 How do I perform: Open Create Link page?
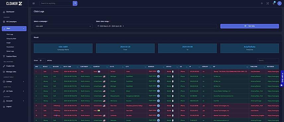[10, 66]
